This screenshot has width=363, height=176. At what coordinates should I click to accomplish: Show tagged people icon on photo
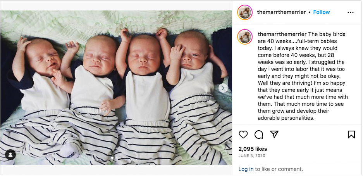pos(10,155)
